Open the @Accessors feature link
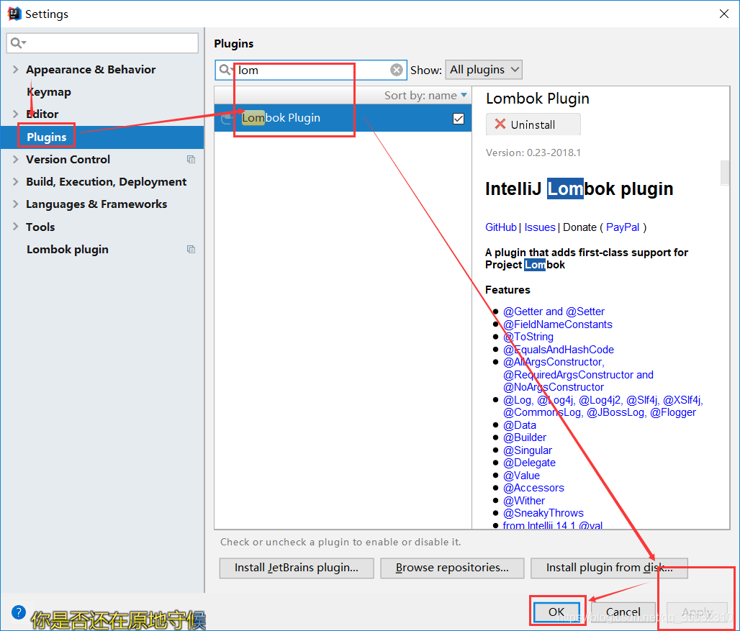Image resolution: width=740 pixels, height=631 pixels. click(533, 488)
